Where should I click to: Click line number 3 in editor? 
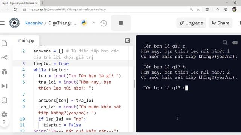pyautogui.click(x=23, y=63)
